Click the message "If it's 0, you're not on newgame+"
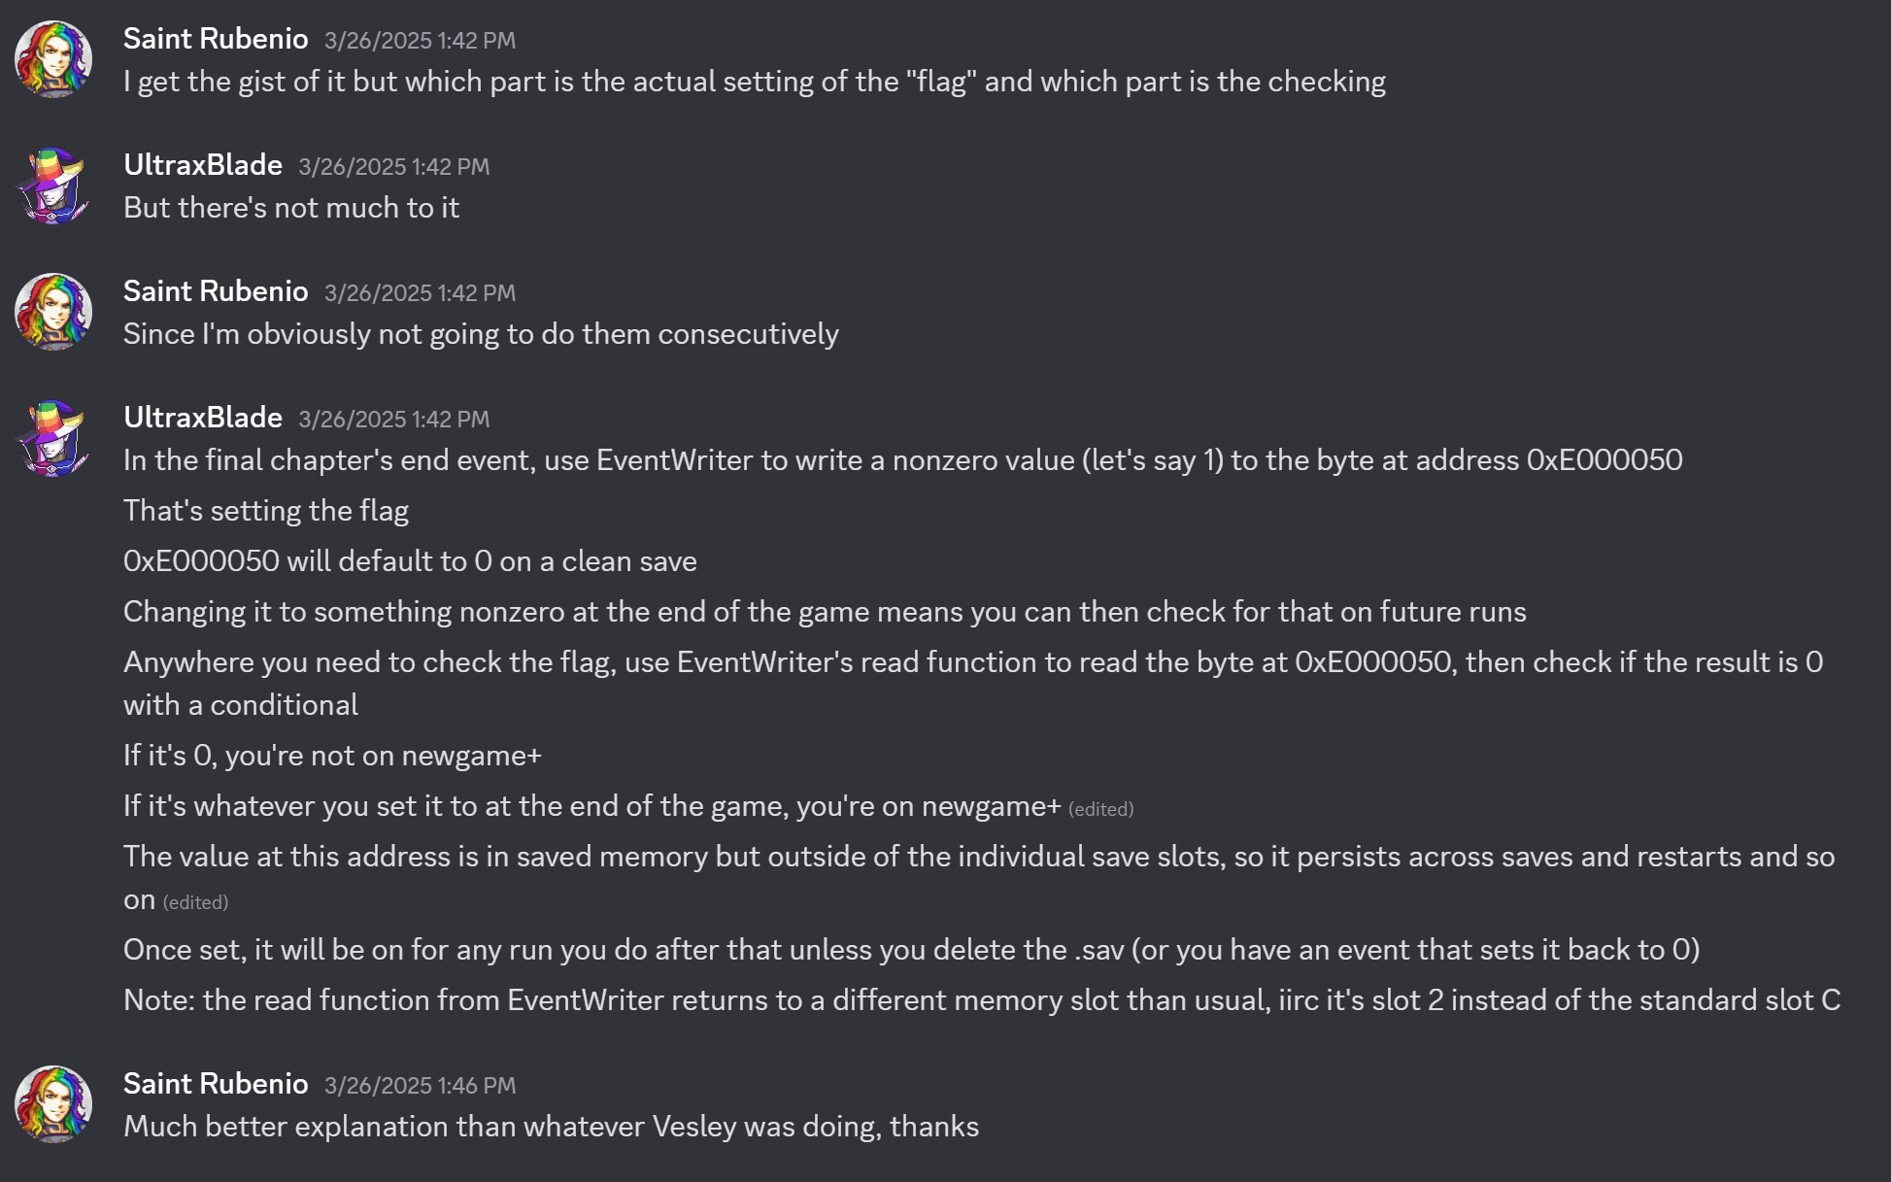Image resolution: width=1891 pixels, height=1182 pixels. click(x=332, y=756)
